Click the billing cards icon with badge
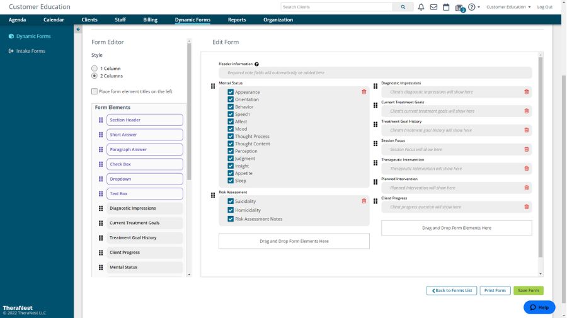 coord(459,8)
